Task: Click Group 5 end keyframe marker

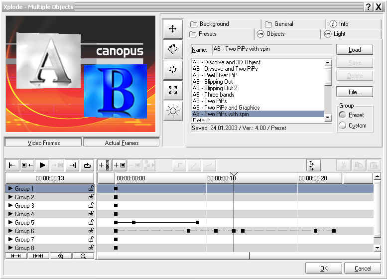Action: [x=197, y=222]
